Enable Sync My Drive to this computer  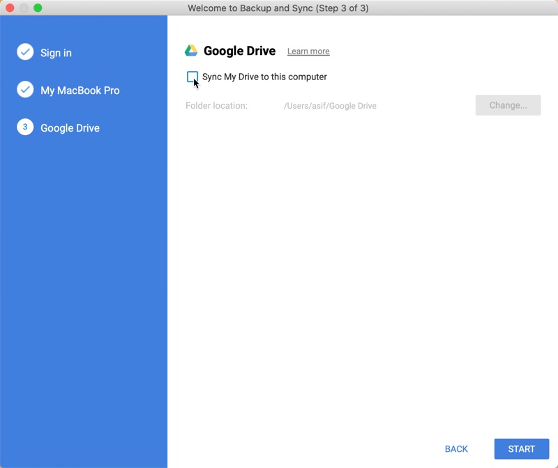tap(193, 77)
